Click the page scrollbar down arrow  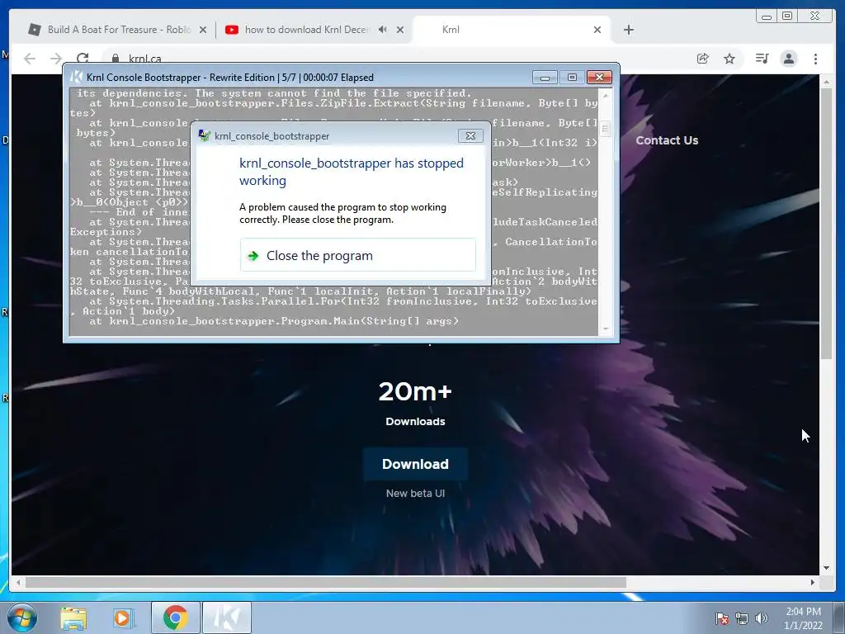[x=826, y=568]
